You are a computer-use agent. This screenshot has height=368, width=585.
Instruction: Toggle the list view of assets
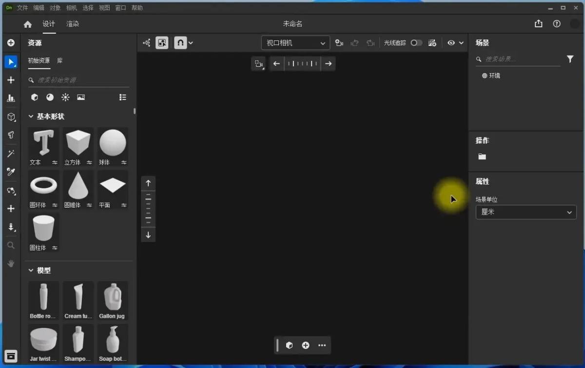coord(123,97)
